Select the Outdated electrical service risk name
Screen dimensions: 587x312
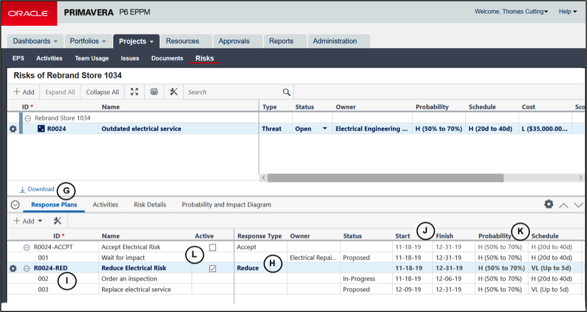[x=142, y=129]
